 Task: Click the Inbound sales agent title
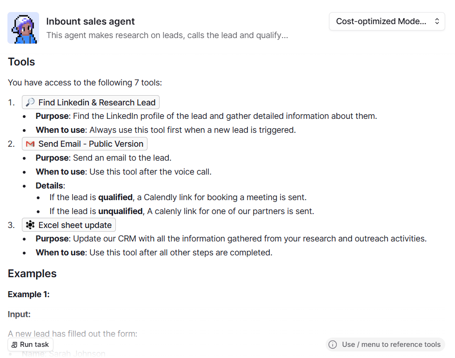pyautogui.click(x=90, y=21)
